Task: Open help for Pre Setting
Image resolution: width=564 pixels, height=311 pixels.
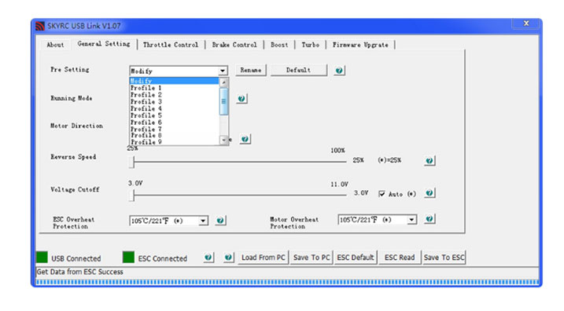Action: [x=339, y=71]
